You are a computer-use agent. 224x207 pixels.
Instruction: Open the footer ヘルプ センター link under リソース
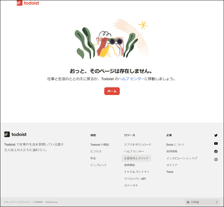134,151
